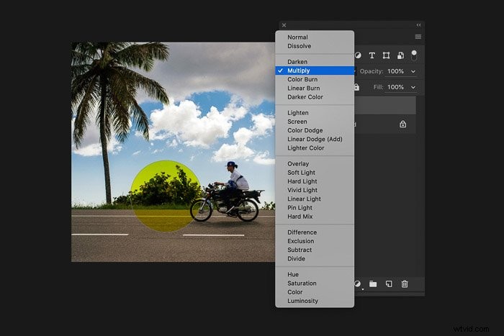
Task: Choose Exclusion blend mode
Action: tap(315, 241)
